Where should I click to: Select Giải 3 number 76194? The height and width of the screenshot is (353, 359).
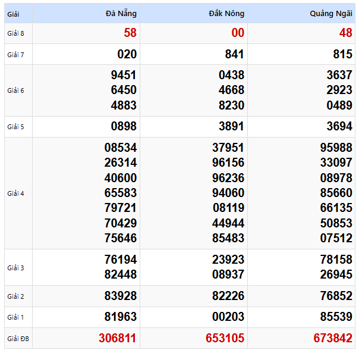[121, 260]
